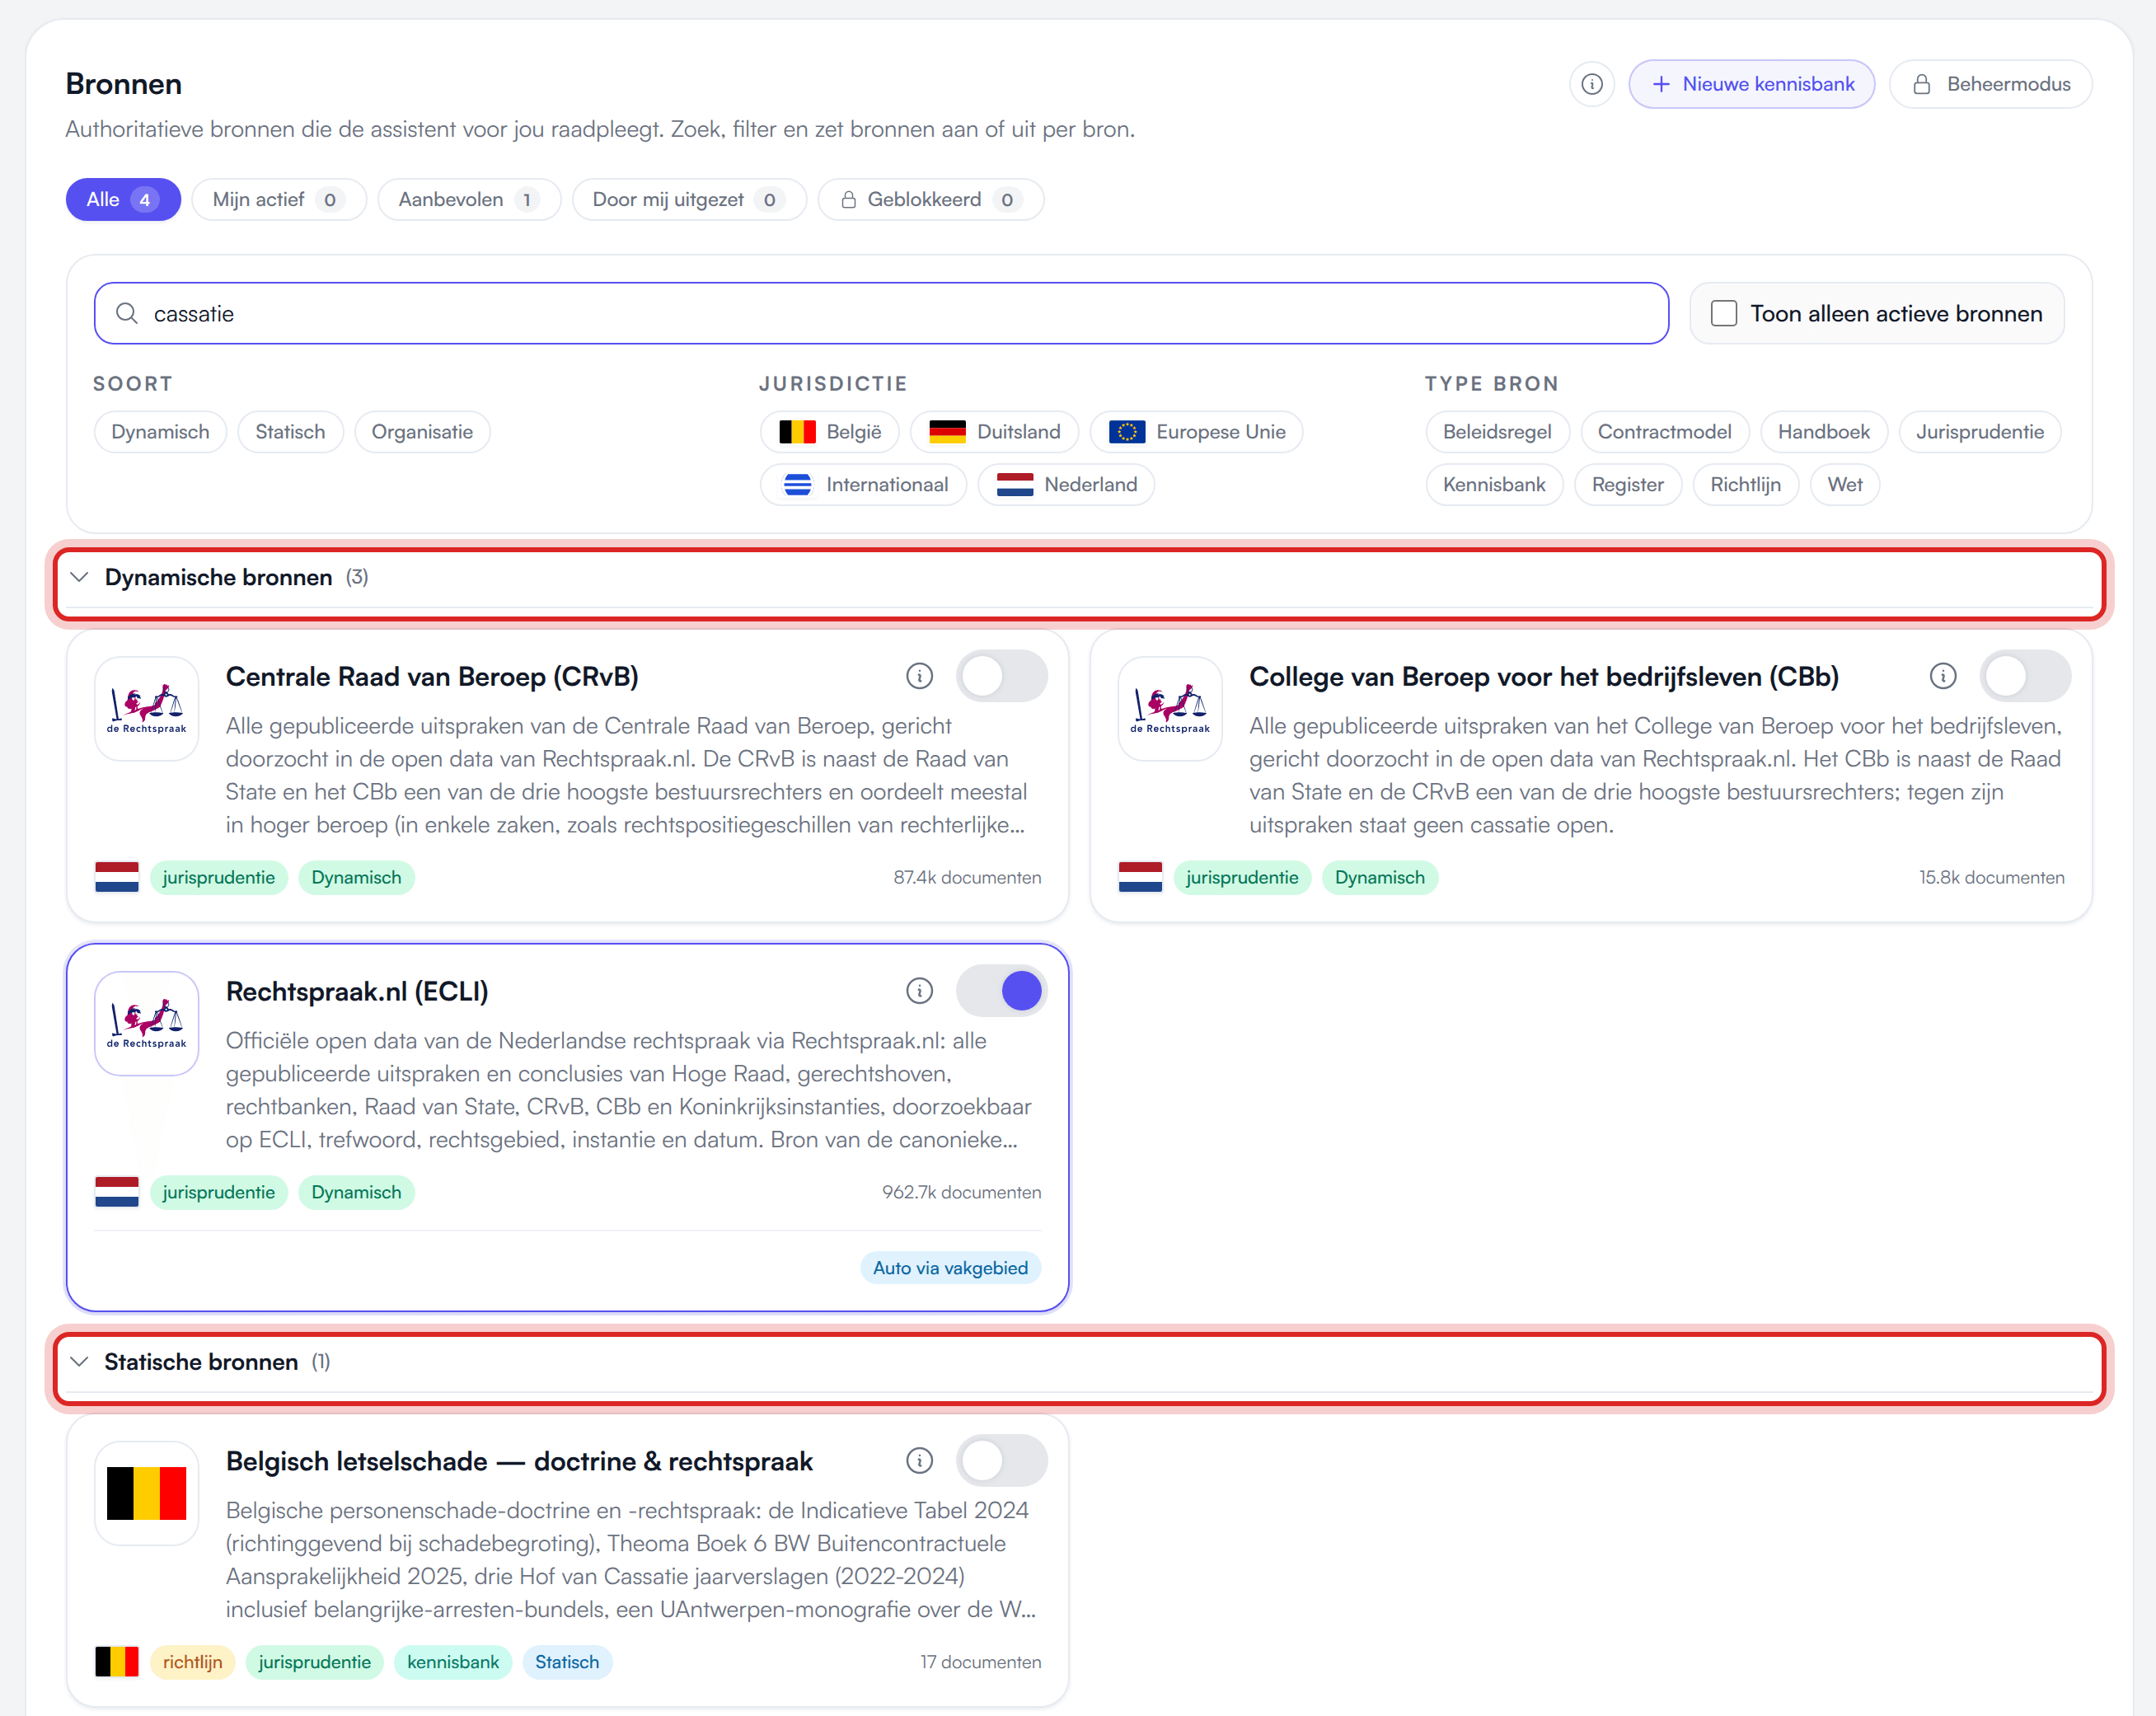The width and height of the screenshot is (2156, 1716).
Task: Click the kennisbank tag on Belgisch letselschade
Action: click(x=453, y=1662)
